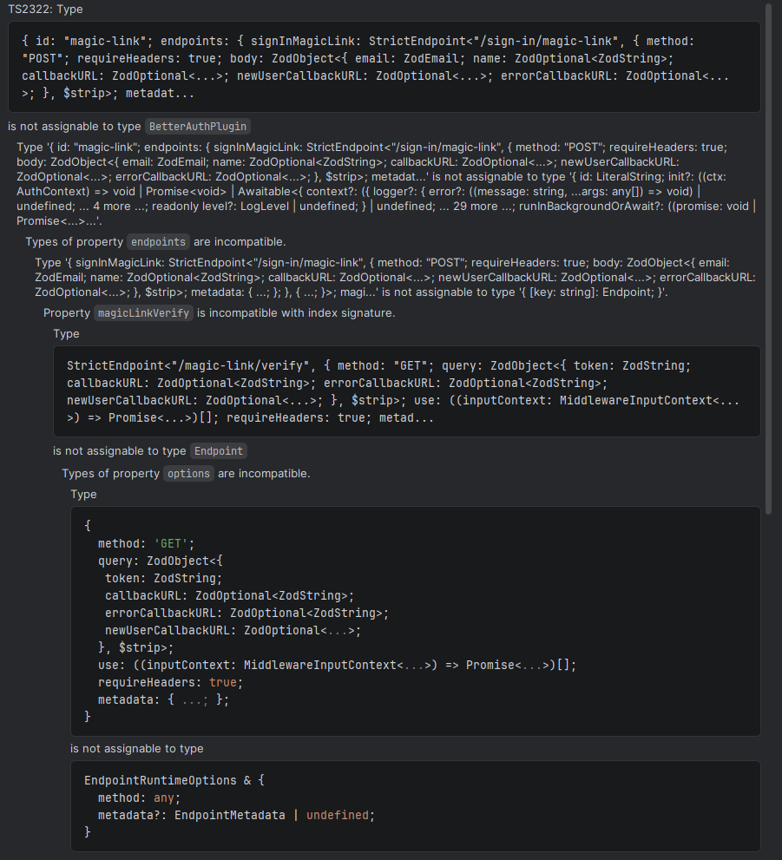Click the "options" property chip
The width and height of the screenshot is (782, 860).
188,473
